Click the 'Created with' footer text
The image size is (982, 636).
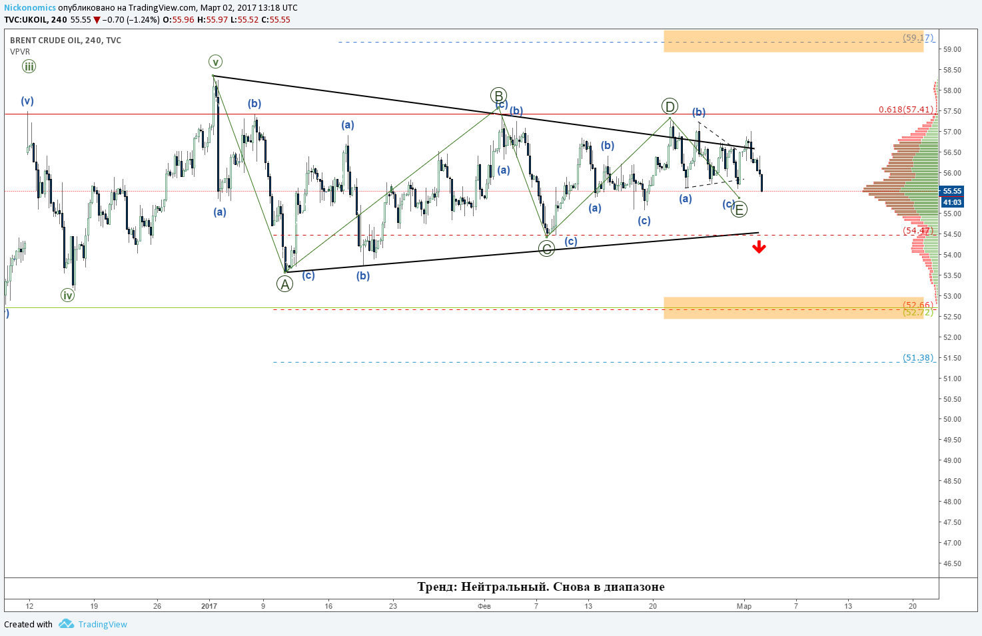28,624
